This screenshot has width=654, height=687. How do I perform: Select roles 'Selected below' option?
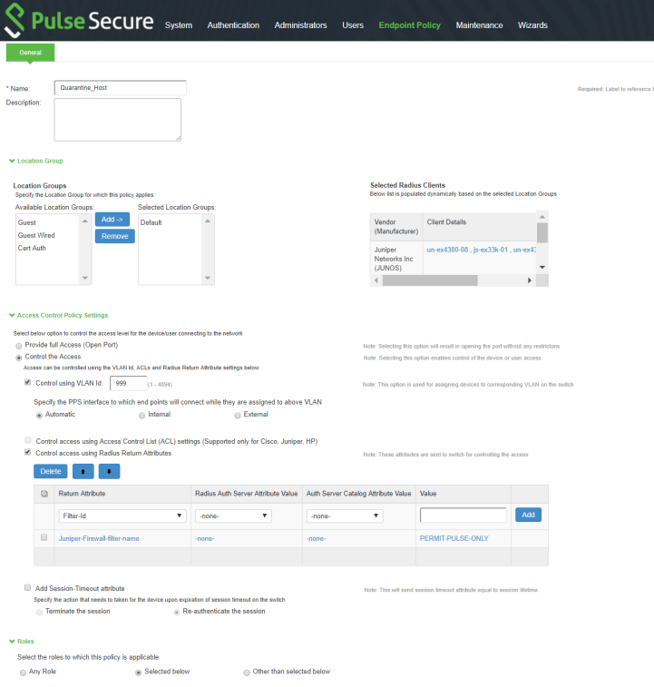tap(139, 672)
